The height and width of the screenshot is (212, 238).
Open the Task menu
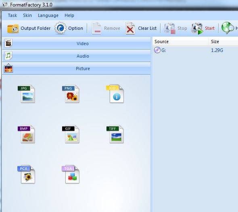[12, 15]
